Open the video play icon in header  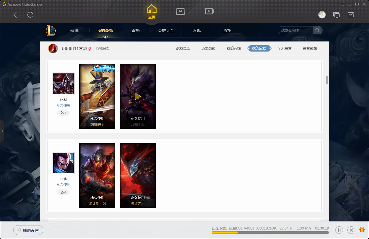point(210,11)
